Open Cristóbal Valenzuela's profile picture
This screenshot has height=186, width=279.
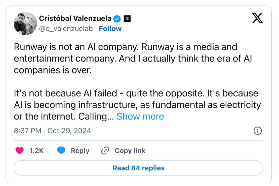pyautogui.click(x=25, y=23)
